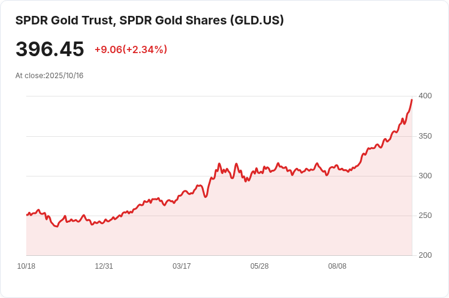Select the 12/31 date axis label

(x=104, y=266)
